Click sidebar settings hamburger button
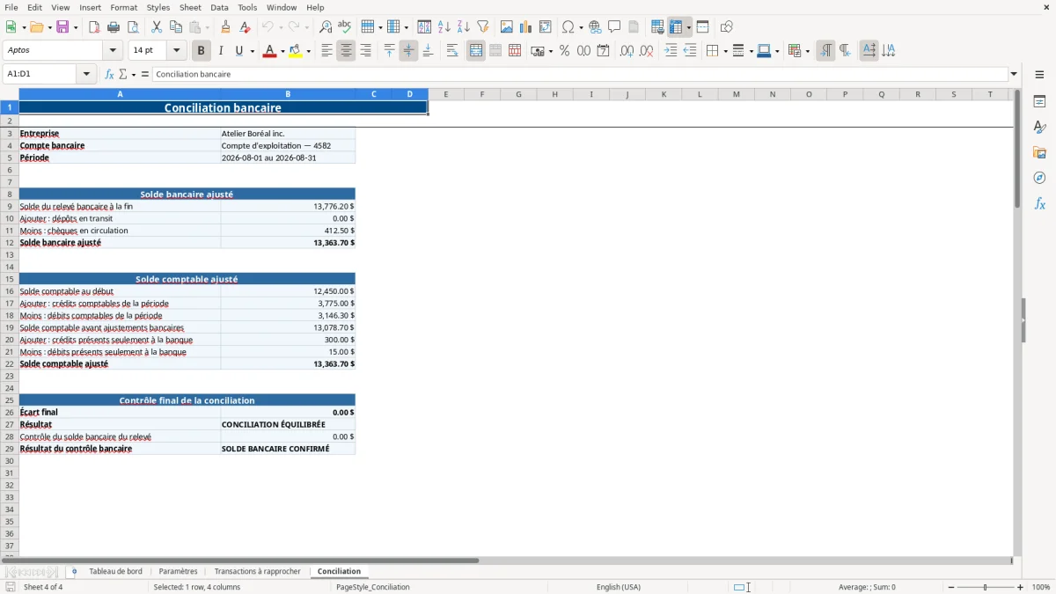The height and width of the screenshot is (594, 1056). [x=1039, y=74]
